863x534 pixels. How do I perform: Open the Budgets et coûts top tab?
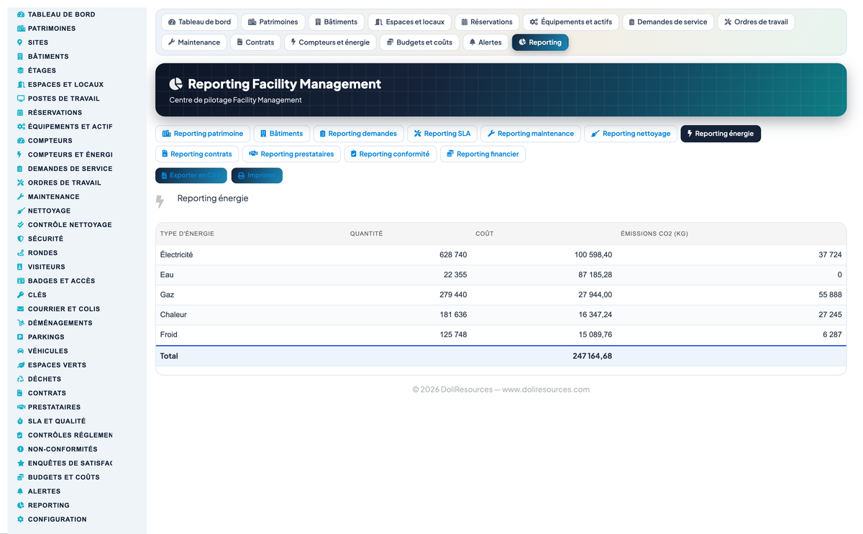tap(419, 42)
